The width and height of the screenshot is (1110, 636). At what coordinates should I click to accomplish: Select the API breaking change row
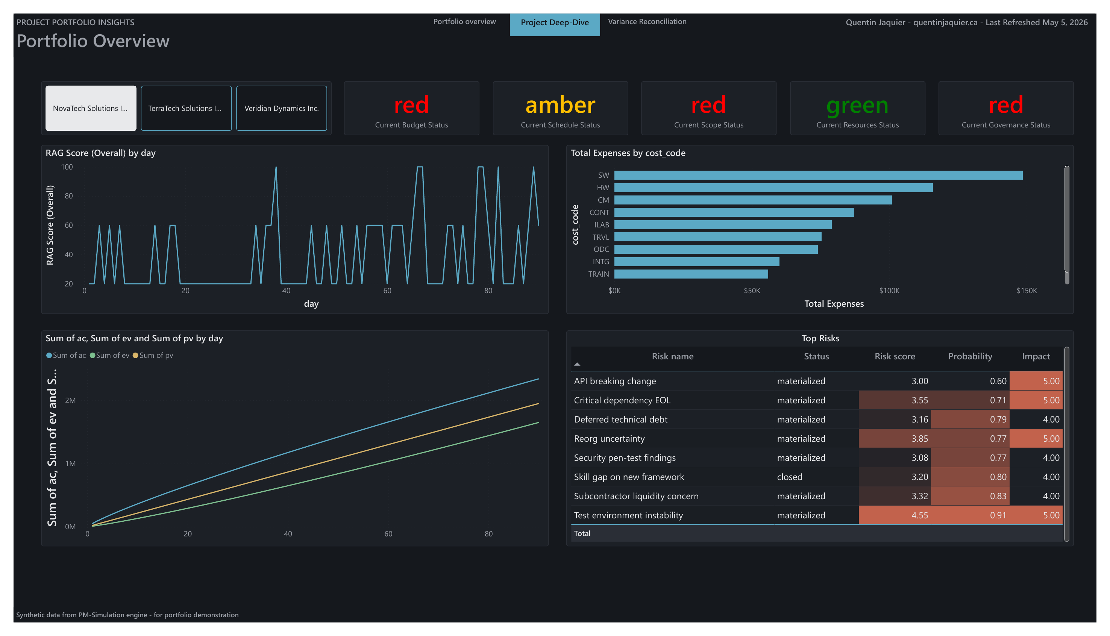[816, 381]
